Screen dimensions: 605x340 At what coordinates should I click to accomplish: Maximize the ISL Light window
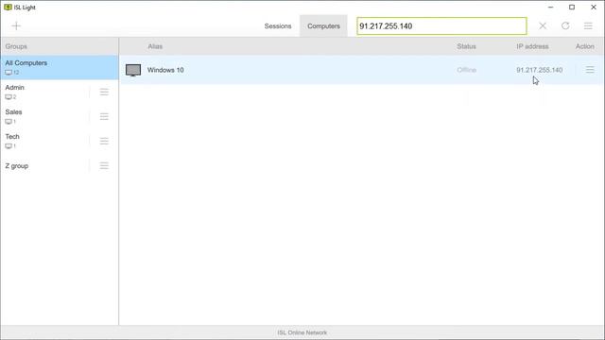572,7
